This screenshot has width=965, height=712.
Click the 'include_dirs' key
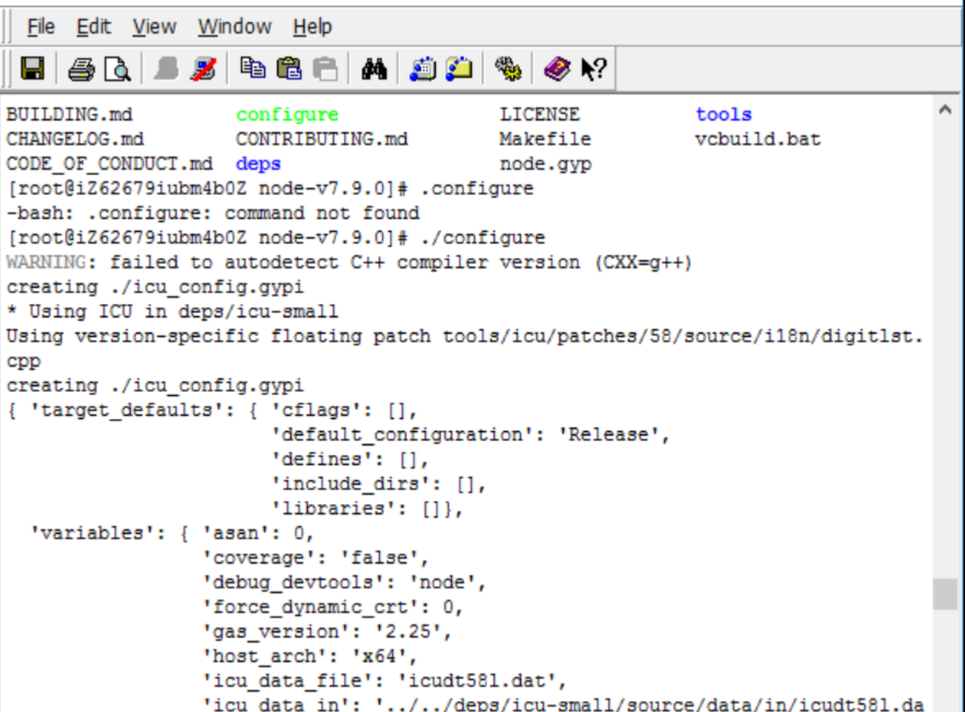[x=357, y=485]
